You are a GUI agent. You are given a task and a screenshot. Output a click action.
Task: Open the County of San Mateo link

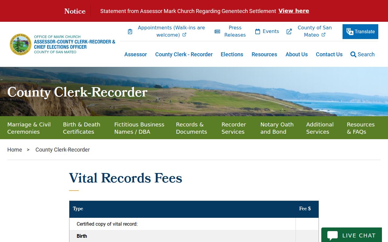coord(315,31)
